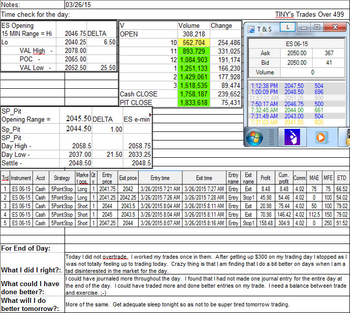The width and height of the screenshot is (350, 313).
Task: Select the 1:12:38 PM trade row in T&S
Action: pos(297,86)
